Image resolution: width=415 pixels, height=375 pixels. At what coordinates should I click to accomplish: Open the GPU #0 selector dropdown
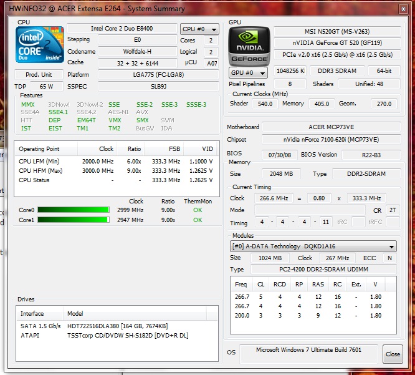248,72
